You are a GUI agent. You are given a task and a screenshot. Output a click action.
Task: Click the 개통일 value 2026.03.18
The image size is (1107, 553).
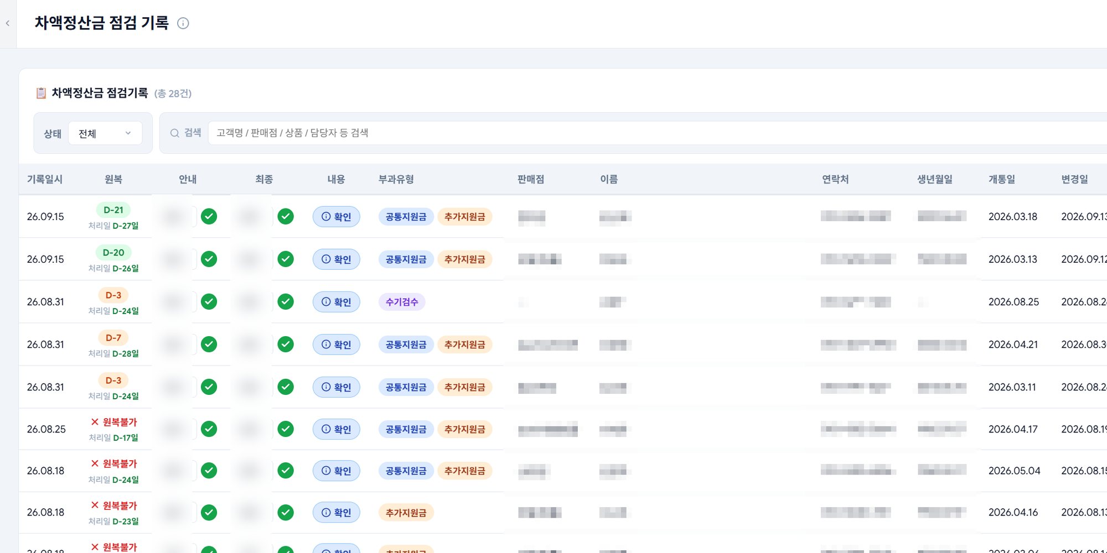(x=1013, y=217)
